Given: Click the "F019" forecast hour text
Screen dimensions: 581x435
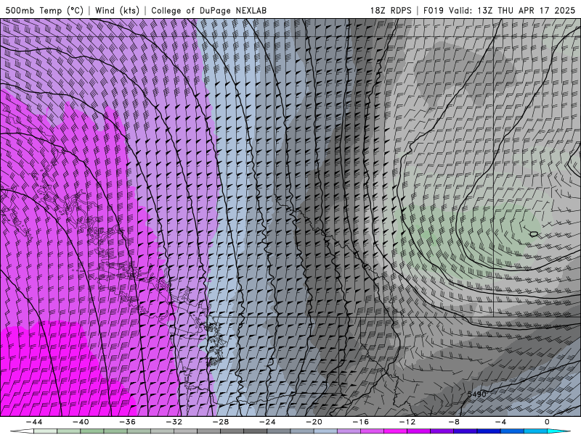Looking at the screenshot, I should click(433, 10).
